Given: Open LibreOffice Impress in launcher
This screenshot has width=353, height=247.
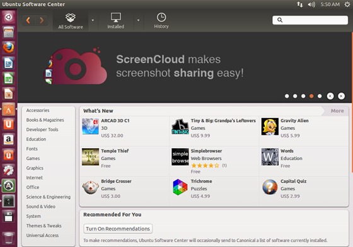Looking at the screenshot, I should 9,94.
